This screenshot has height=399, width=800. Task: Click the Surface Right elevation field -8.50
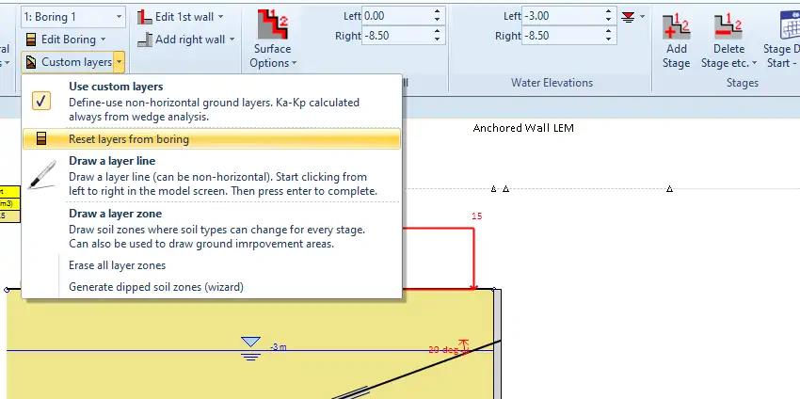tap(395, 36)
